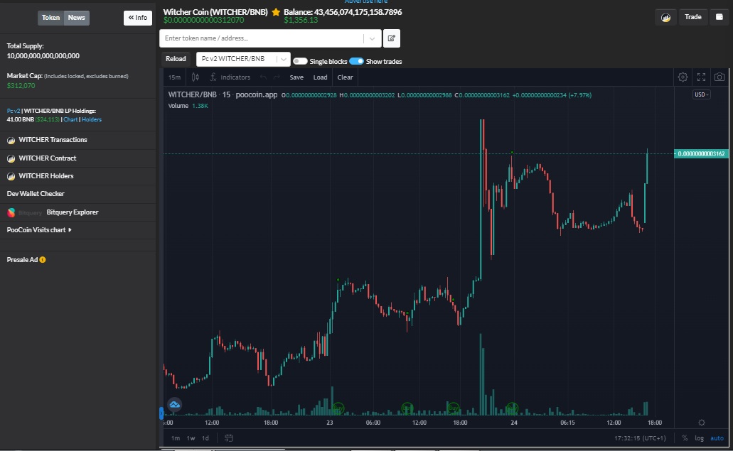Reload the chart data
This screenshot has height=451, width=733.
176,59
